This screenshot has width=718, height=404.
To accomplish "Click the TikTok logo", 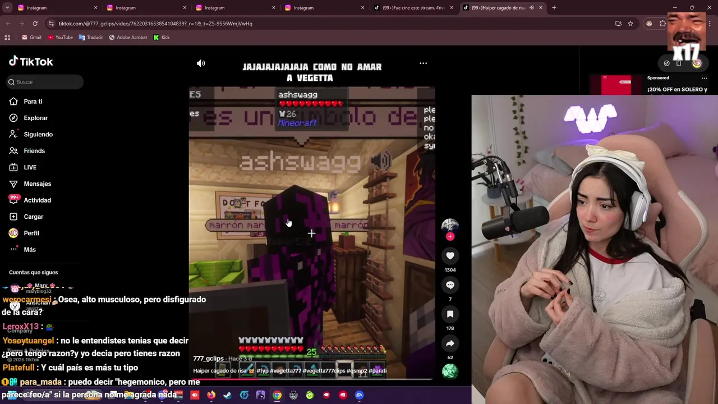I will tap(31, 62).
